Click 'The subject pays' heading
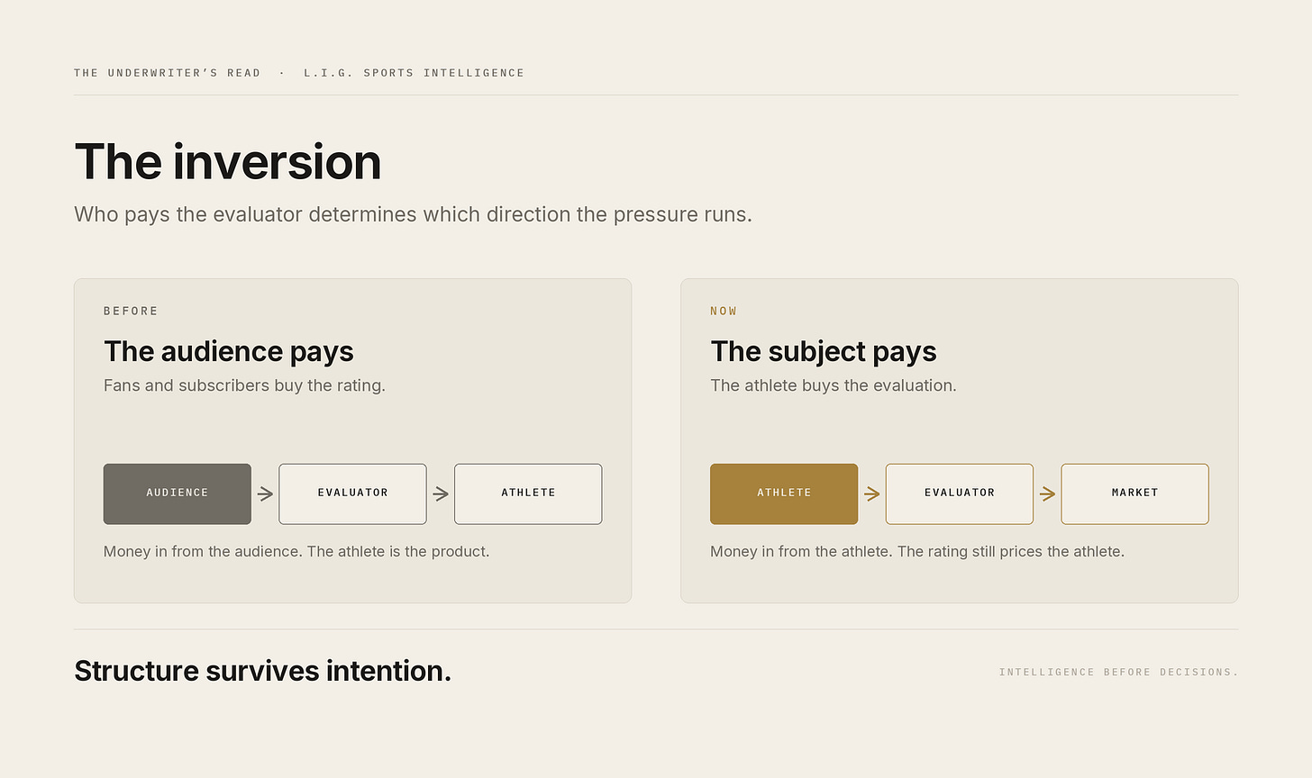Viewport: 1312px width, 778px height. [824, 352]
